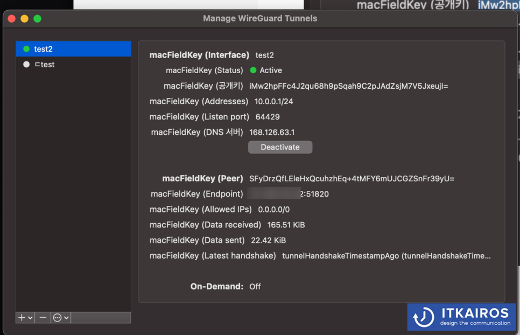The image size is (520, 335).
Task: Click the tunnelHandshakeTimestampAgo handshake value
Action: pyautogui.click(x=387, y=256)
